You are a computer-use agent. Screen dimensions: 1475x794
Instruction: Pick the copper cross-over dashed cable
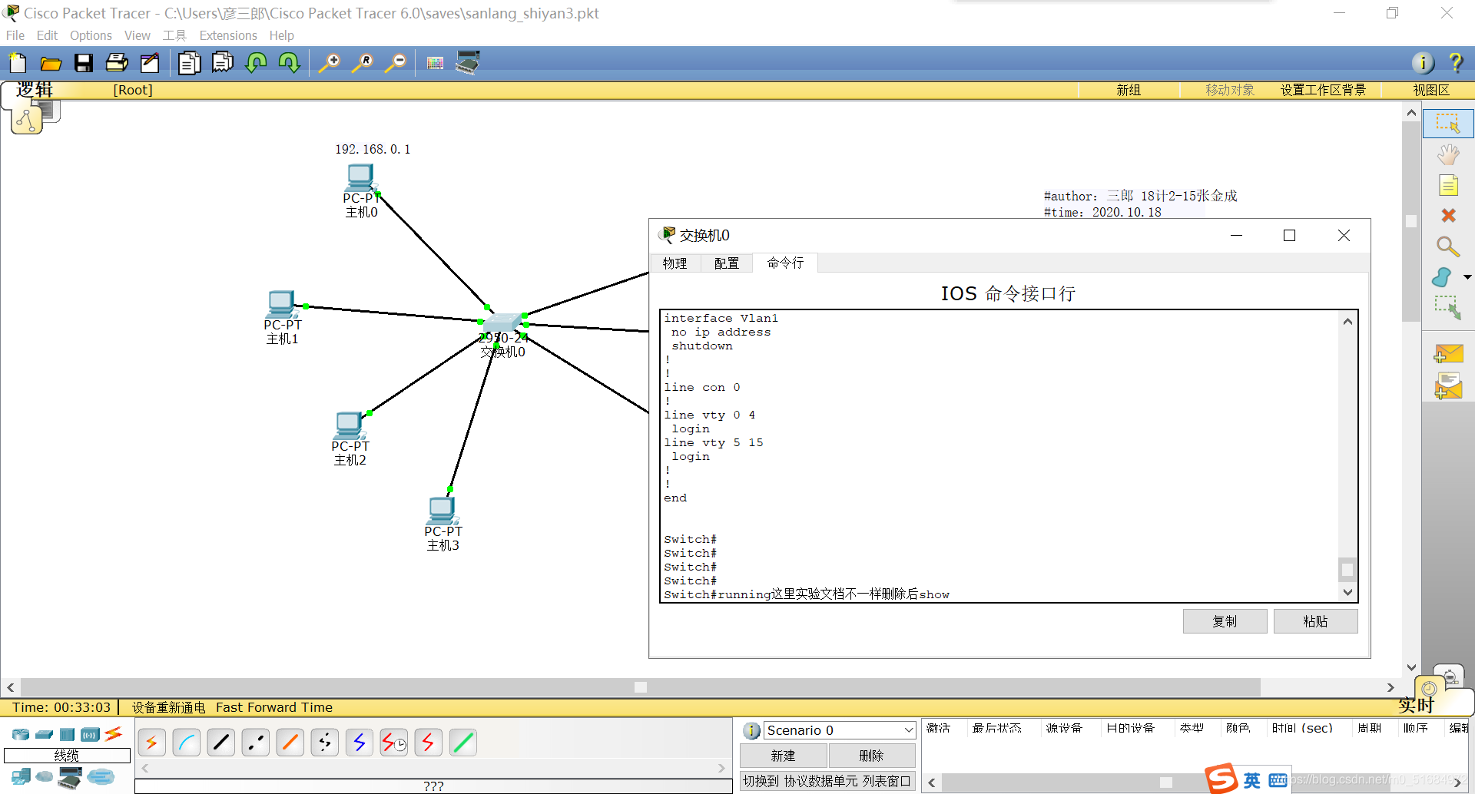coord(256,743)
